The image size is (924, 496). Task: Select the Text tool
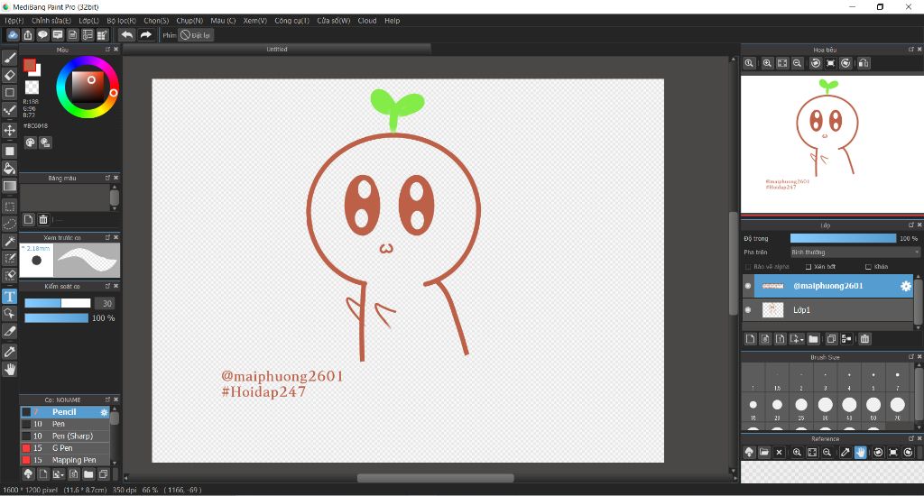(x=9, y=297)
